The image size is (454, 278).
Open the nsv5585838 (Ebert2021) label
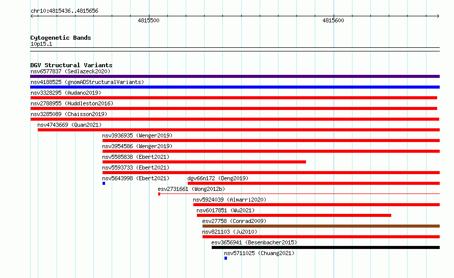pos(136,157)
